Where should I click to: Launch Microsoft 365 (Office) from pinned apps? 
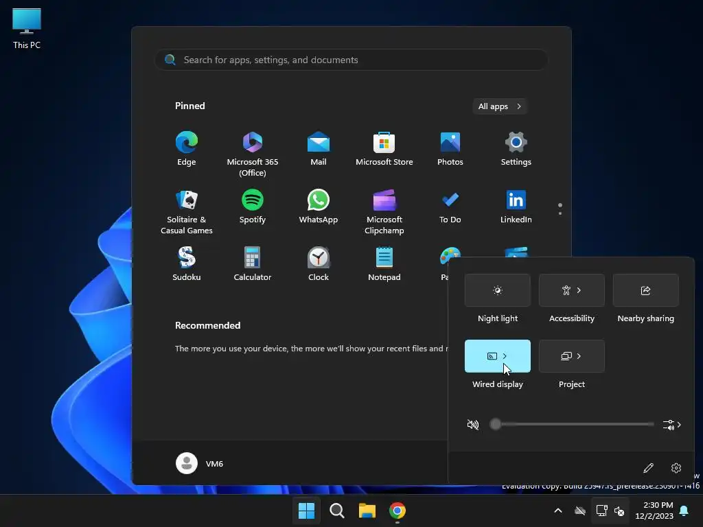253,154
